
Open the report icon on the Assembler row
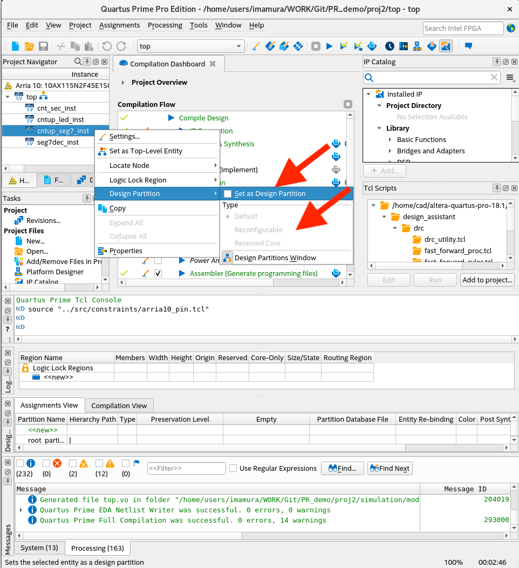[336, 273]
